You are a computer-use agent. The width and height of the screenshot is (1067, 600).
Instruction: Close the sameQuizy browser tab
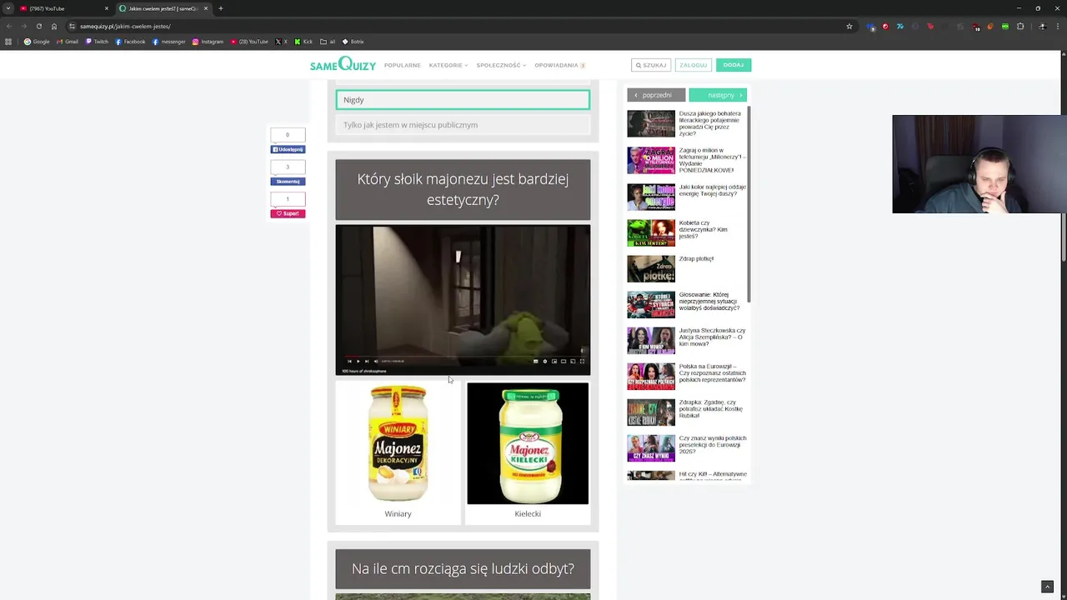click(x=206, y=8)
